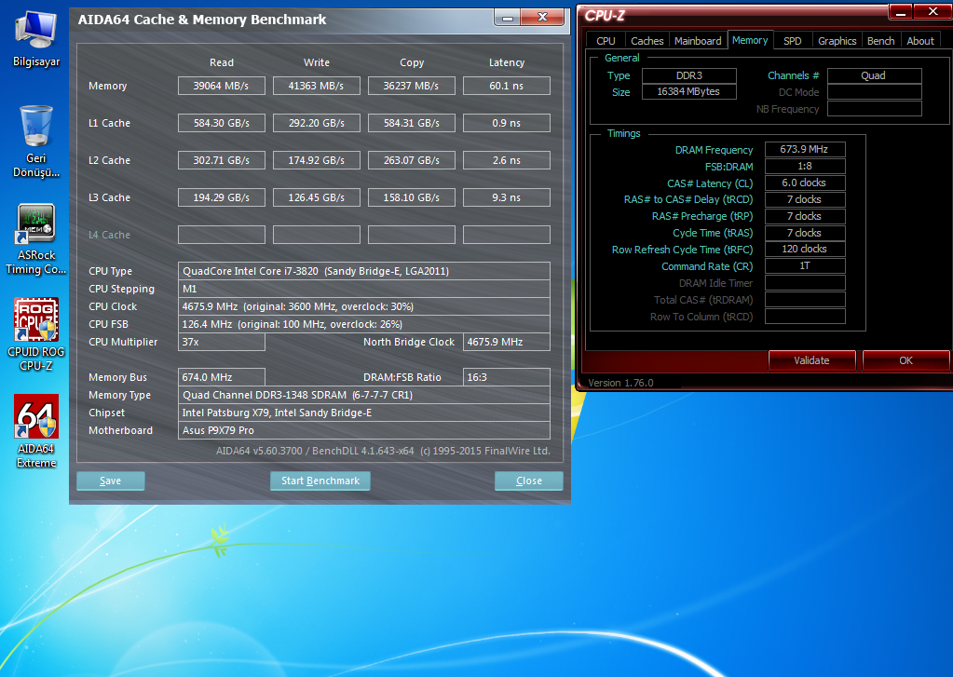Click L3 Cache Write value 126.45 GB/s

(316, 197)
